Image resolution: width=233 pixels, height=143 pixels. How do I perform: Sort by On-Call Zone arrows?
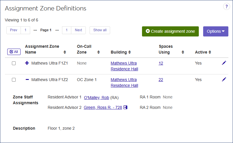(x=98, y=52)
